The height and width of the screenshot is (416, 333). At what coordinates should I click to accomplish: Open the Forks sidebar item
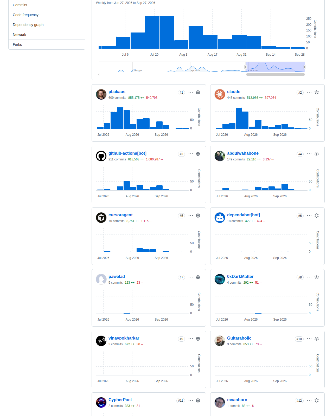click(47, 44)
